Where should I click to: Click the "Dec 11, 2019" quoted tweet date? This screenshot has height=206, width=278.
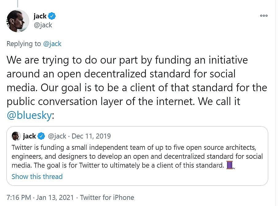pyautogui.click(x=91, y=136)
